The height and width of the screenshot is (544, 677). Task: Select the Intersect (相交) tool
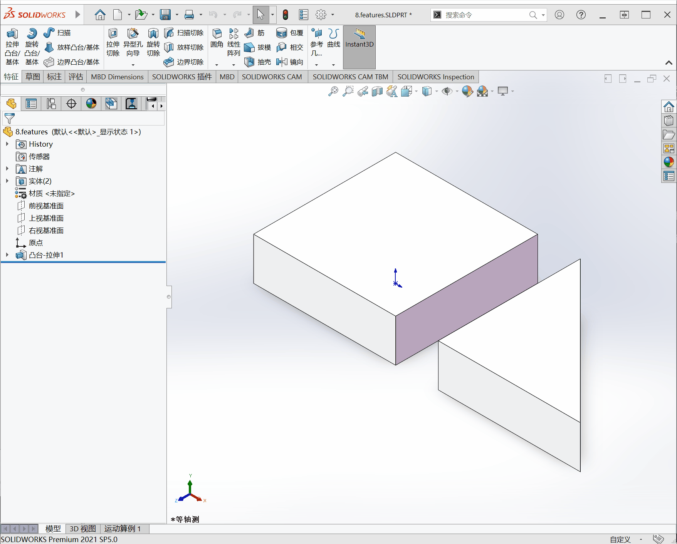pos(290,47)
